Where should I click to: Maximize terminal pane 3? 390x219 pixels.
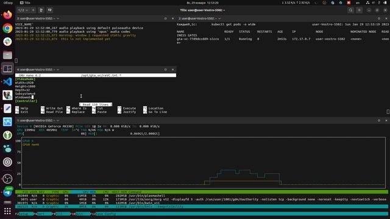[x=165, y=18]
